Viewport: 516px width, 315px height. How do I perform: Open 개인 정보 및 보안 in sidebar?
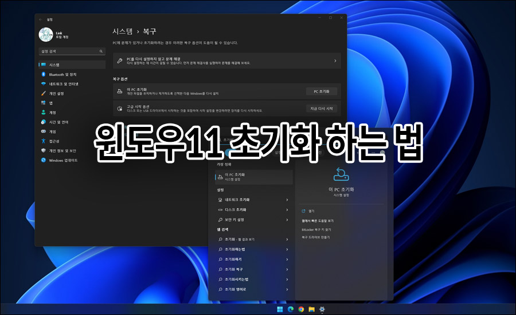click(x=72, y=150)
